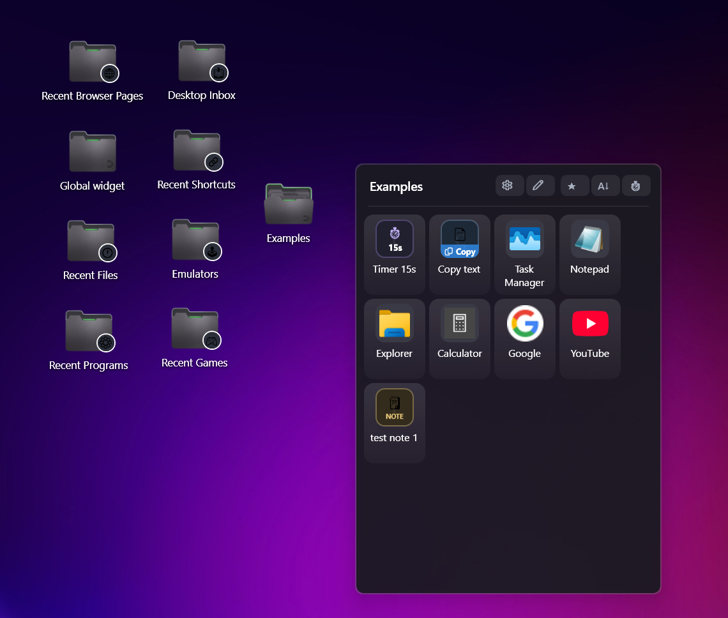Open the Google shortcut
This screenshot has width=728, height=618.
(525, 338)
